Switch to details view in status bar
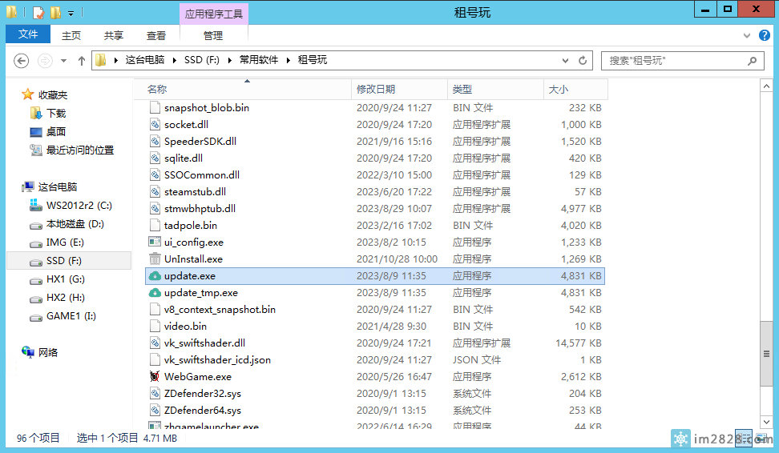779x453 pixels. [x=744, y=438]
